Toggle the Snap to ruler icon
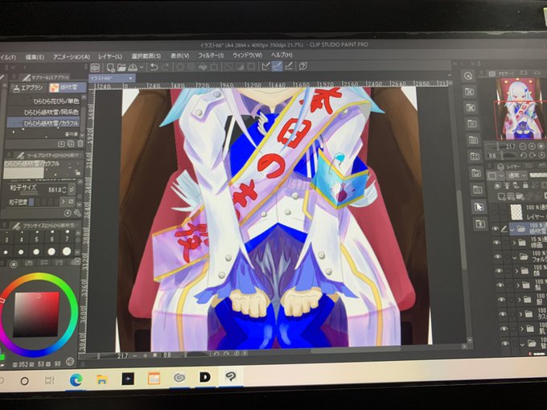 [265, 66]
